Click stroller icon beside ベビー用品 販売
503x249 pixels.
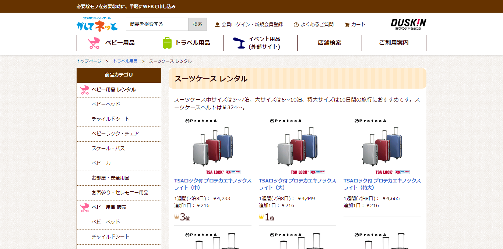click(x=84, y=207)
